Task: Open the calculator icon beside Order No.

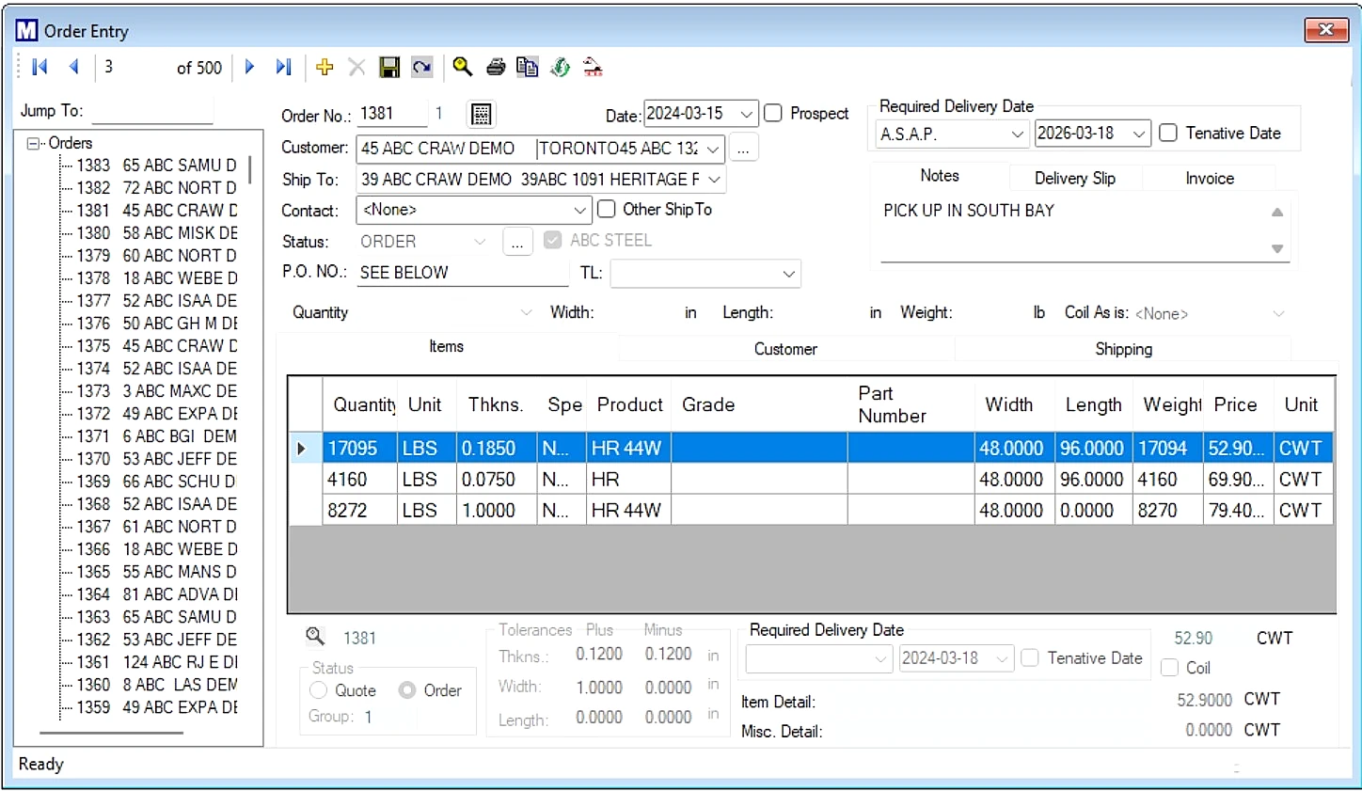Action: click(481, 114)
